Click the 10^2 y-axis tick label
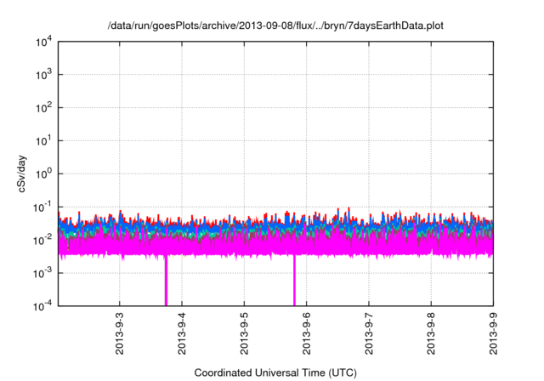544x381 pixels. [x=43, y=108]
